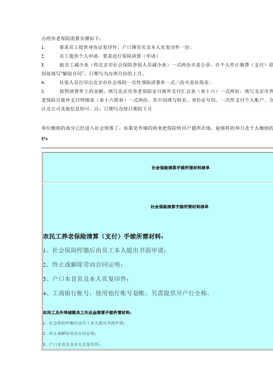Click the heading line 办理养老保险清算步骤如下
This screenshot has height=386, width=273.
tap(71, 38)
